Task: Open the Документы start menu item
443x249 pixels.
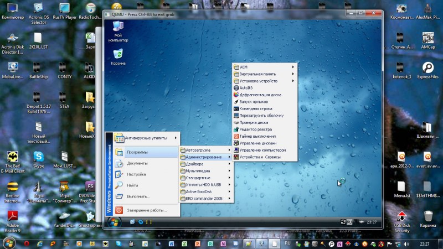Action: pyautogui.click(x=137, y=163)
